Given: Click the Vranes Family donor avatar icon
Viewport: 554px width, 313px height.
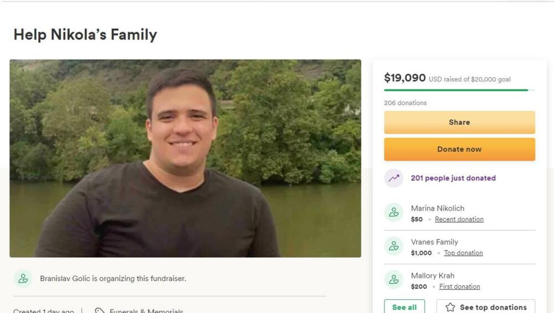Looking at the screenshot, I should pos(394,246).
